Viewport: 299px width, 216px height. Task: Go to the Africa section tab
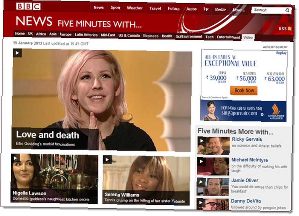pos(41,34)
